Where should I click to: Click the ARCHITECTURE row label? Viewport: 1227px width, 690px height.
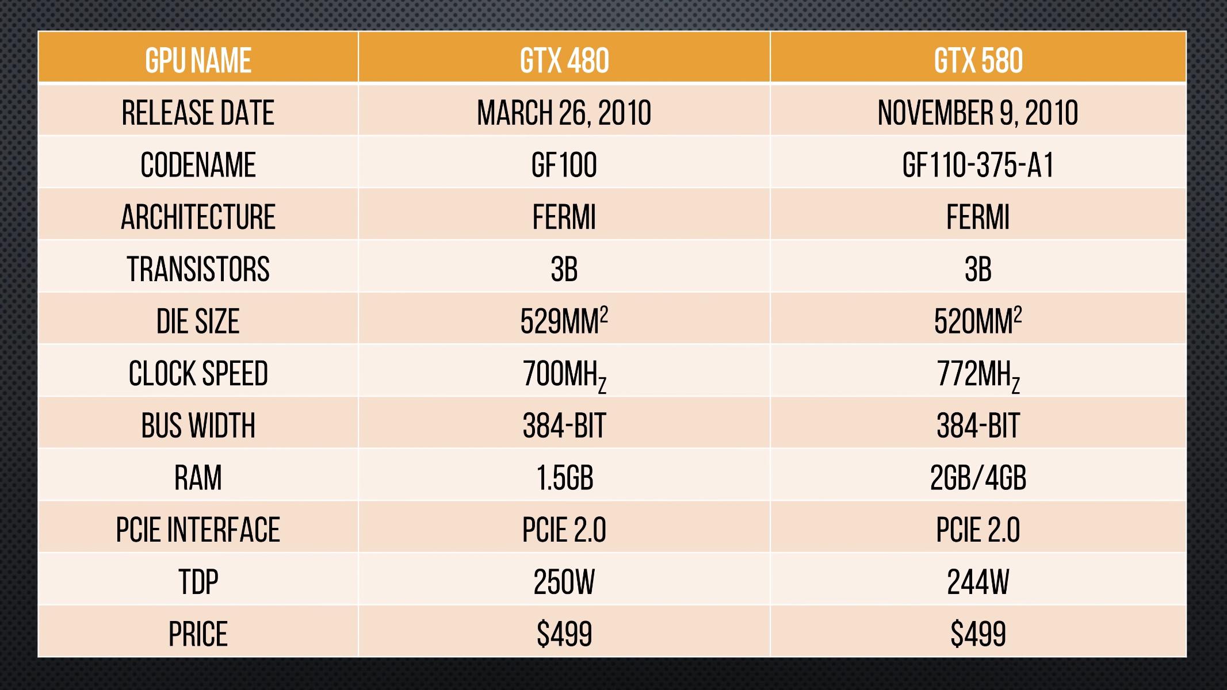click(x=198, y=217)
